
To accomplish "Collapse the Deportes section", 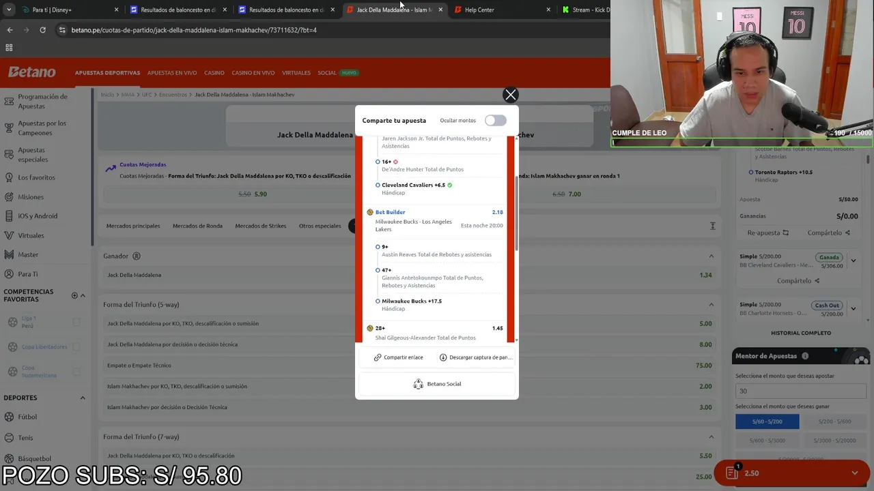I will tap(83, 398).
